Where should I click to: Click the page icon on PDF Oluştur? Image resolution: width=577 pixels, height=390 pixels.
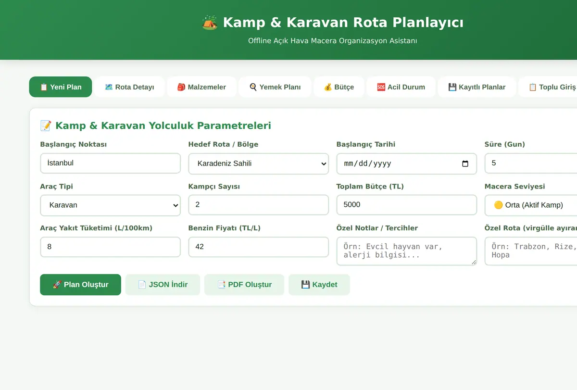(x=221, y=285)
